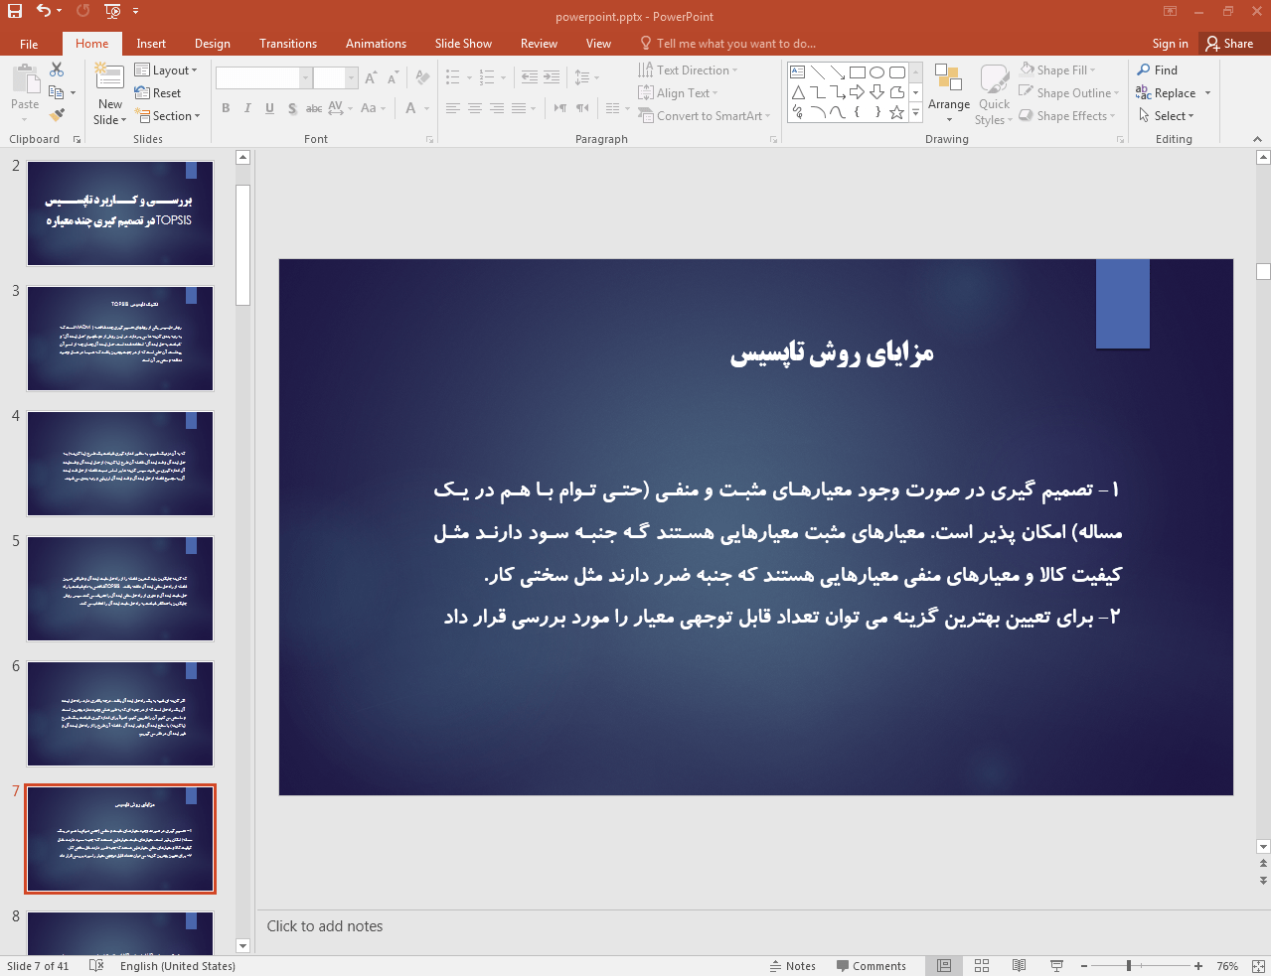1271x976 pixels.
Task: Select slide 4 thumbnail
Action: (120, 464)
